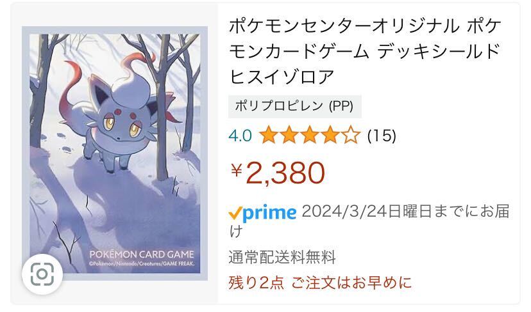Click the 残り2点 stock warning
The width and height of the screenshot is (531, 312).
tap(257, 283)
